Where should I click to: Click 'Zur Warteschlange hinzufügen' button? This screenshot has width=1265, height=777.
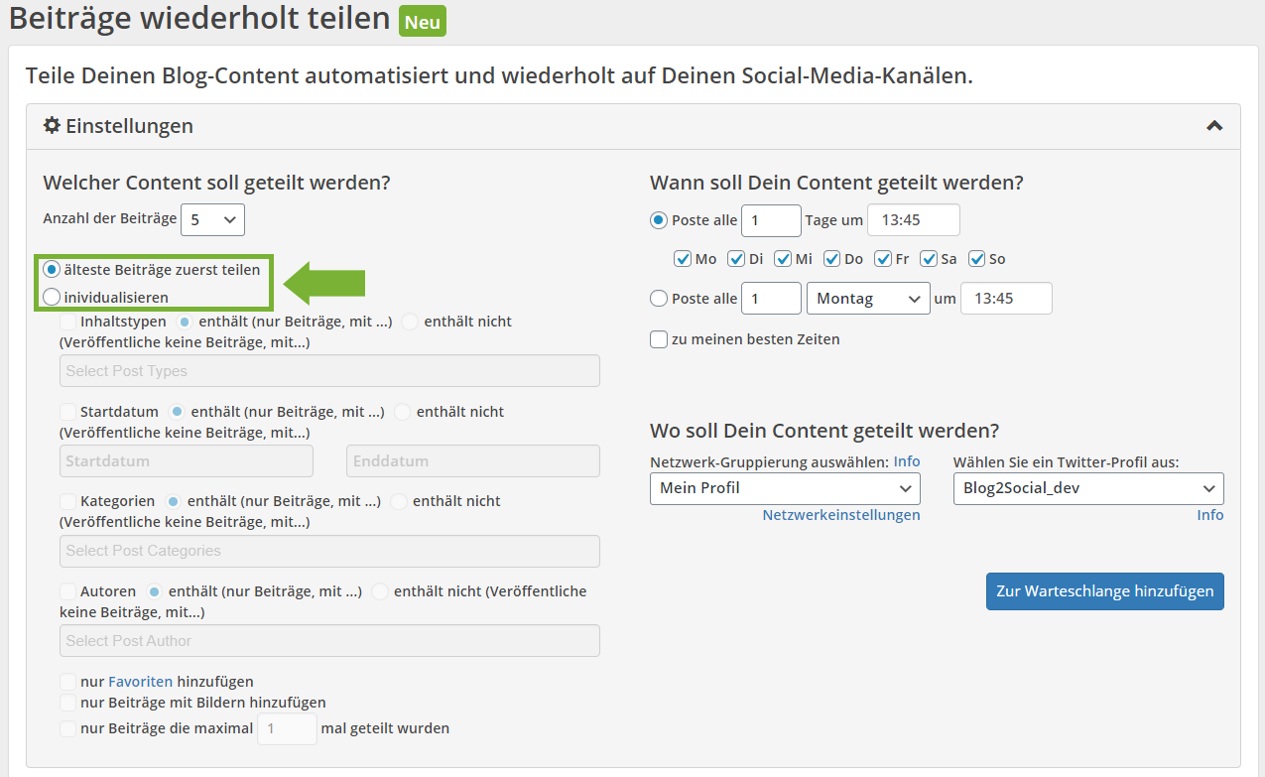coord(1105,590)
